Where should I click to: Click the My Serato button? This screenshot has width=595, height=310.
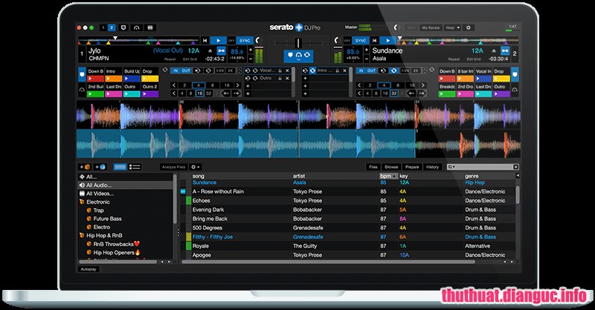pyautogui.click(x=431, y=28)
